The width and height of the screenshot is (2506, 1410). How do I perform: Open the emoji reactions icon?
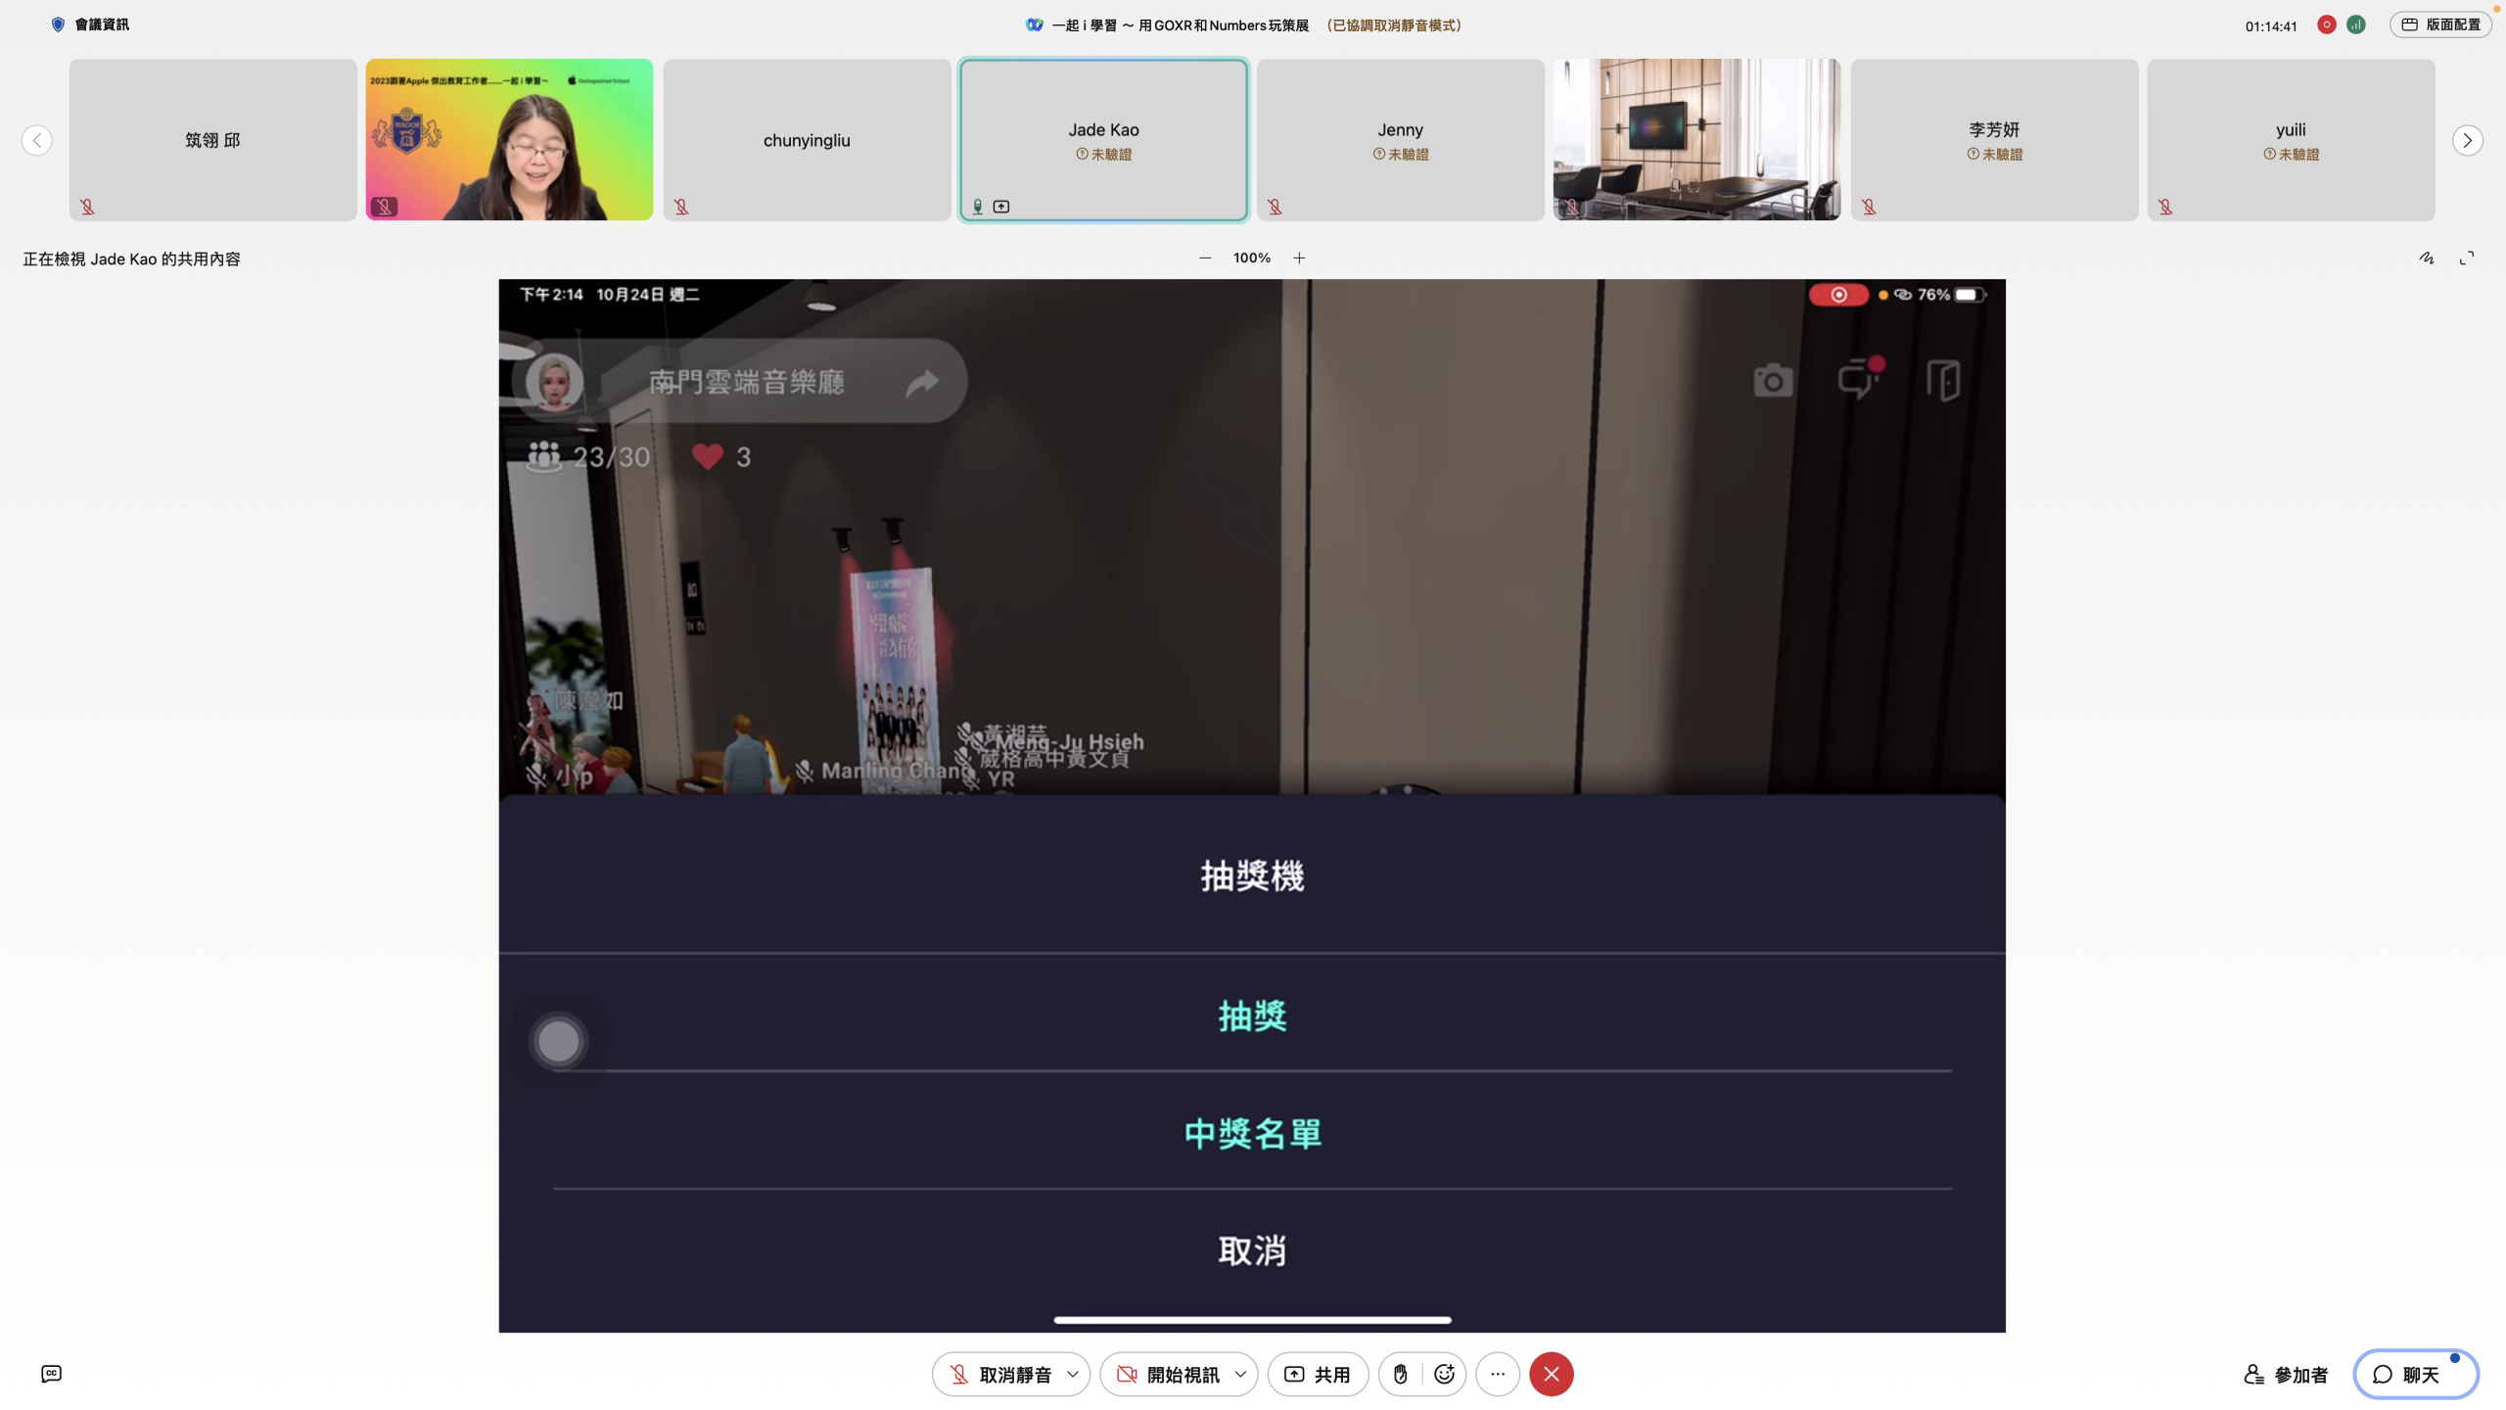coord(1444,1374)
